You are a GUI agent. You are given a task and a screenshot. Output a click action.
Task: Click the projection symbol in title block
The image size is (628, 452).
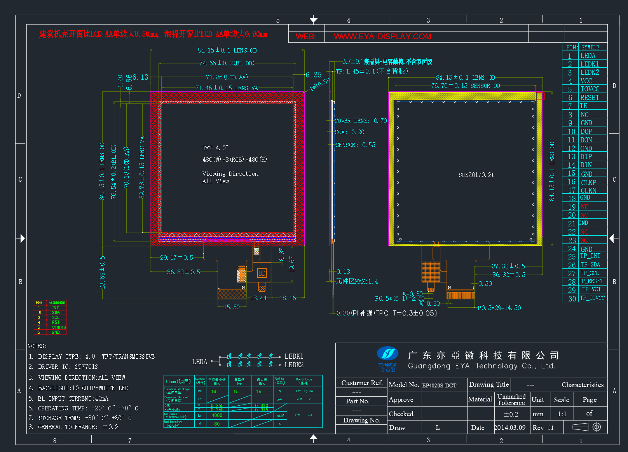pos(586,427)
